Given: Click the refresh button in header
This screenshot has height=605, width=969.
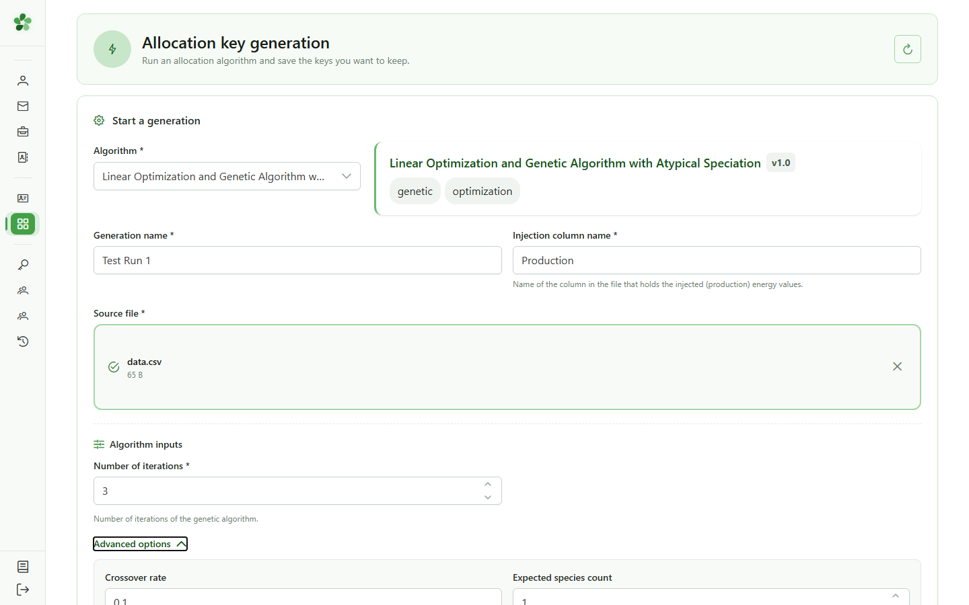Looking at the screenshot, I should pos(908,49).
